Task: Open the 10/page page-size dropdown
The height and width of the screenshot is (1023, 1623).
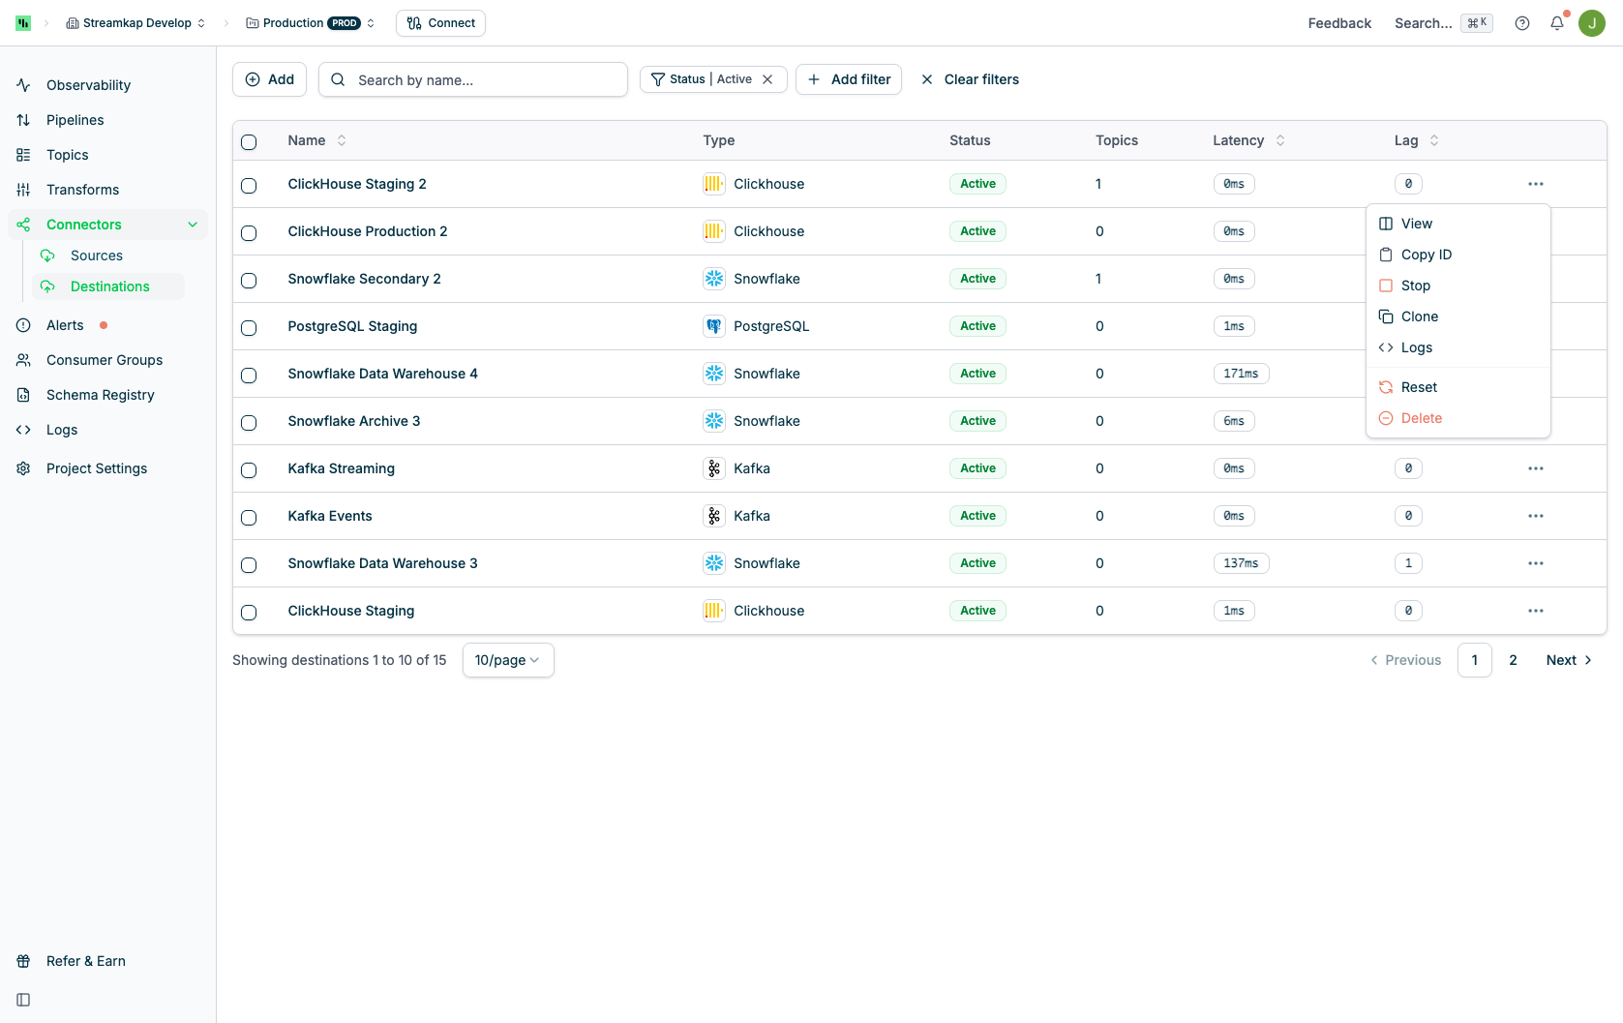Action: pyautogui.click(x=507, y=659)
